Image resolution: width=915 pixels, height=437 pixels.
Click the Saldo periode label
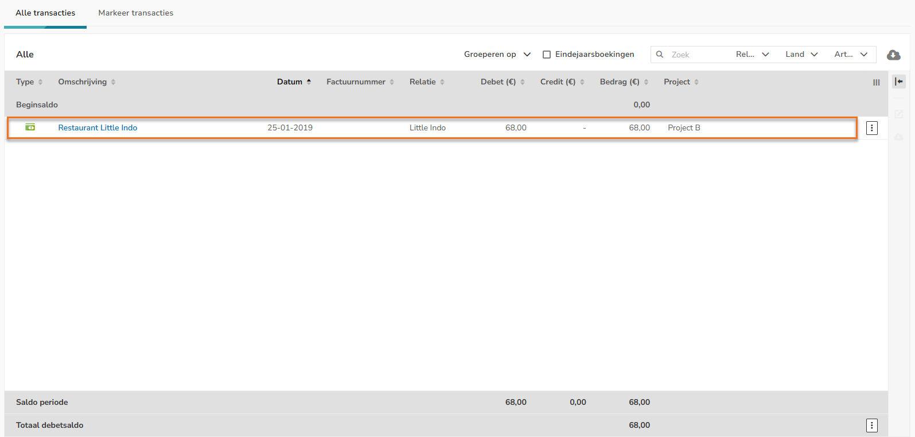point(42,403)
